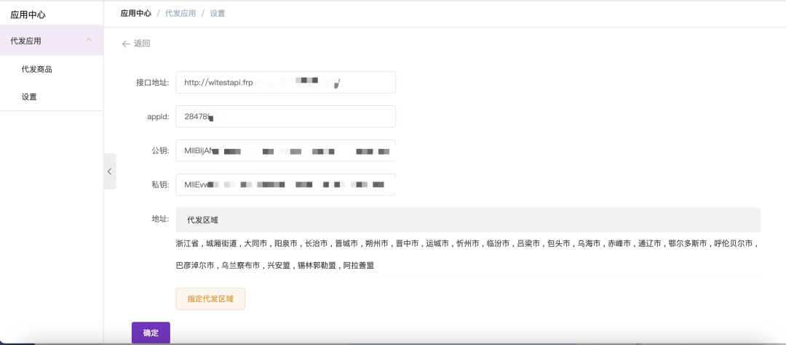Click 乌海市 in the region list

click(x=589, y=244)
